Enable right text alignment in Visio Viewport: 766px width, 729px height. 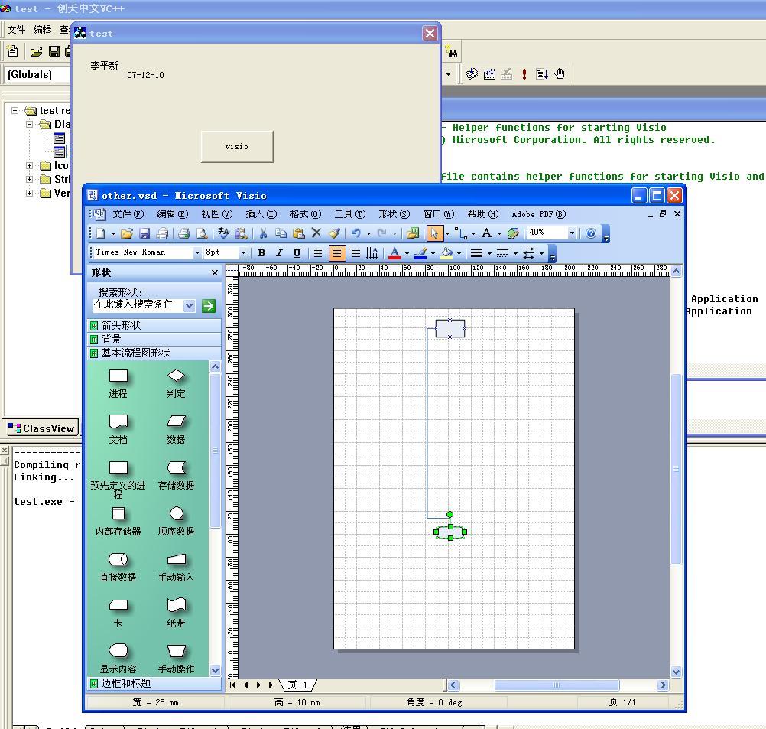[355, 253]
